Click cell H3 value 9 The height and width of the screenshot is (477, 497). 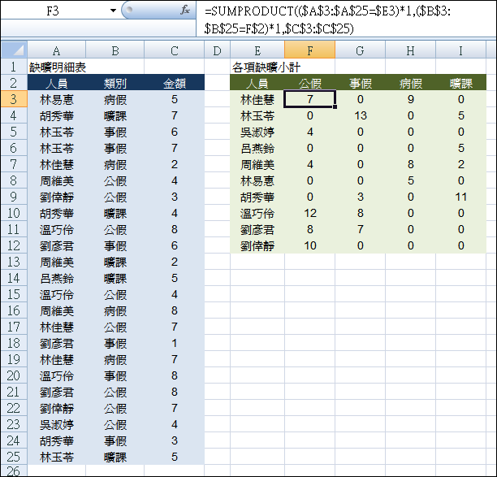410,100
